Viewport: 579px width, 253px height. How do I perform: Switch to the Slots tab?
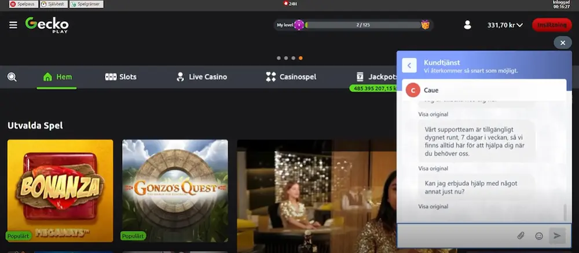(x=121, y=77)
